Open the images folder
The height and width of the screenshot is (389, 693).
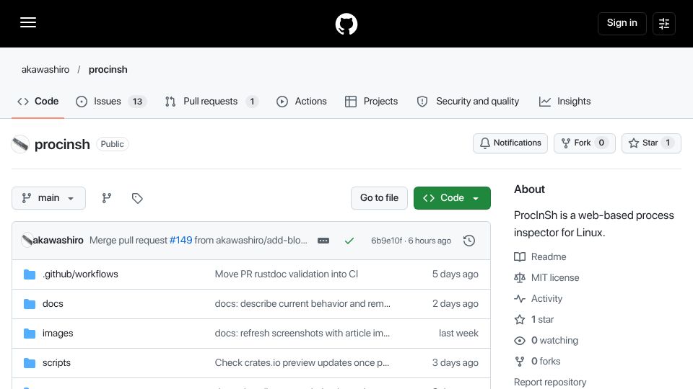(x=58, y=334)
